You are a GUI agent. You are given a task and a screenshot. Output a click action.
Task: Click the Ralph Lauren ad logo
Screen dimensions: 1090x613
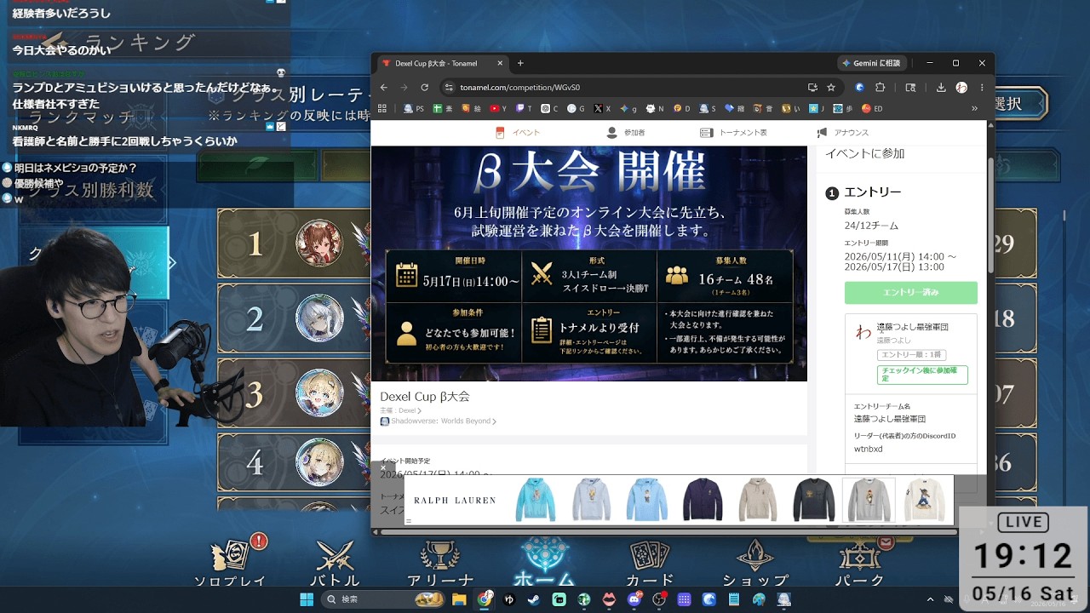(x=455, y=501)
